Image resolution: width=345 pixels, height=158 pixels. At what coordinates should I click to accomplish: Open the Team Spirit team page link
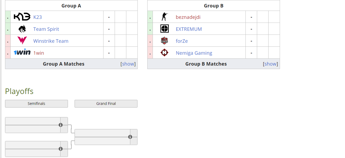click(x=46, y=29)
